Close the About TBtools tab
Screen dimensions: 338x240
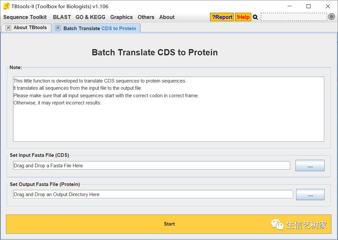8,28
